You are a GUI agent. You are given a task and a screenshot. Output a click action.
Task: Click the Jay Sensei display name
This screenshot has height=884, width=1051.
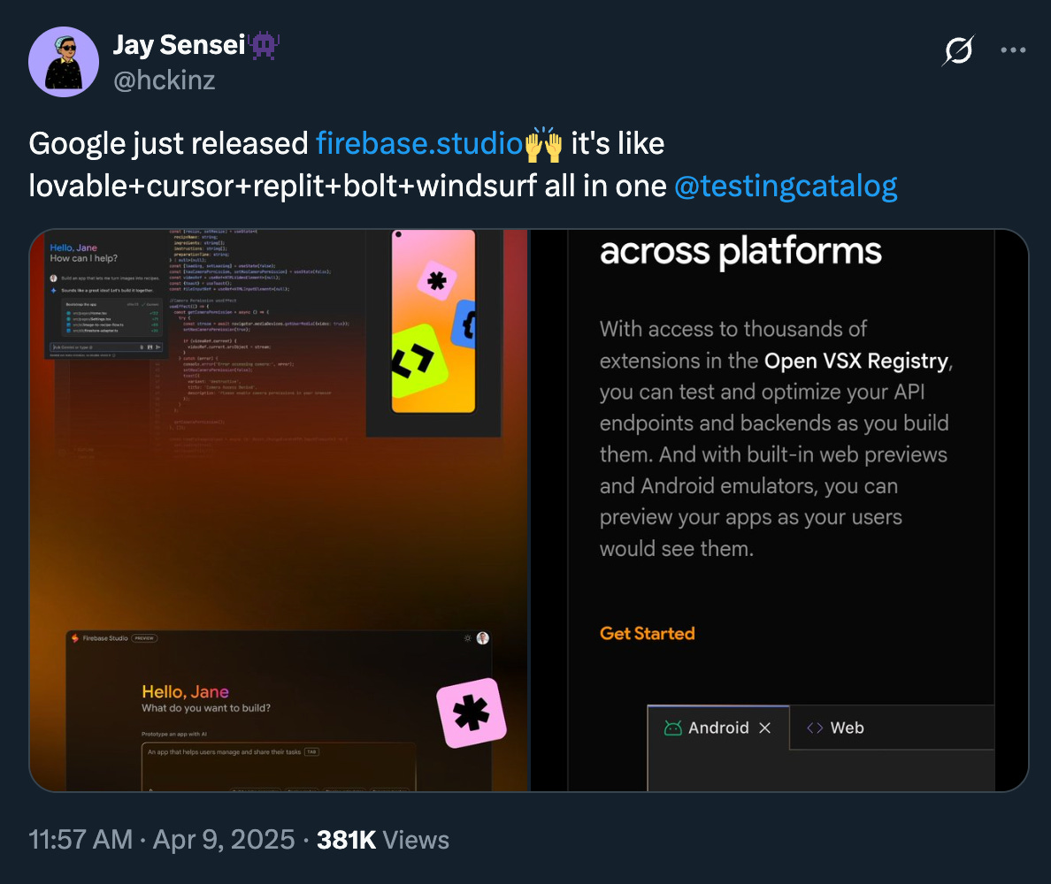click(x=179, y=45)
